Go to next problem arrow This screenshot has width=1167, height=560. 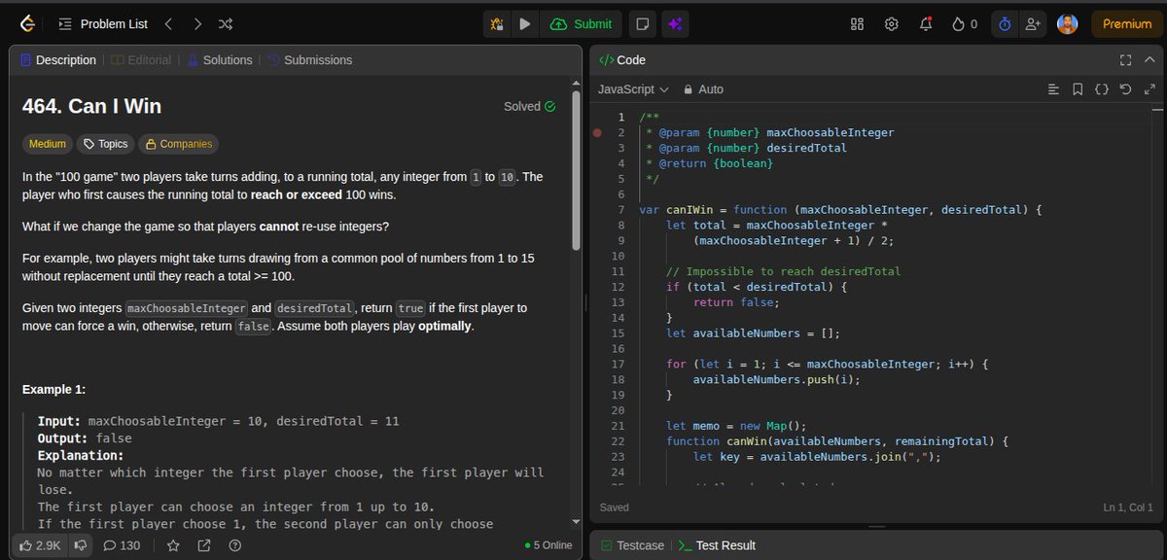pyautogui.click(x=197, y=23)
